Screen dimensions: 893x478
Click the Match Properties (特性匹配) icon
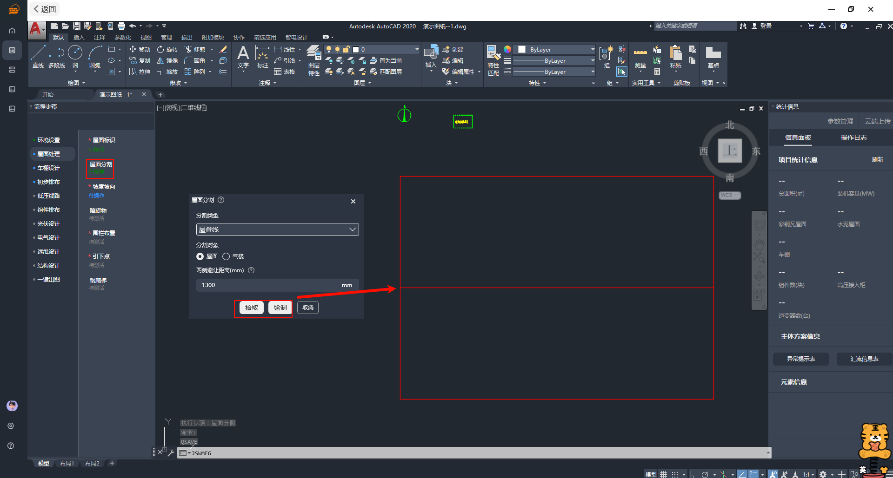(493, 59)
